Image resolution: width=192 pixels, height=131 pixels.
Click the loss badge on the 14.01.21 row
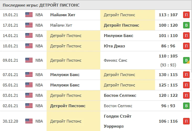coord(186,36)
